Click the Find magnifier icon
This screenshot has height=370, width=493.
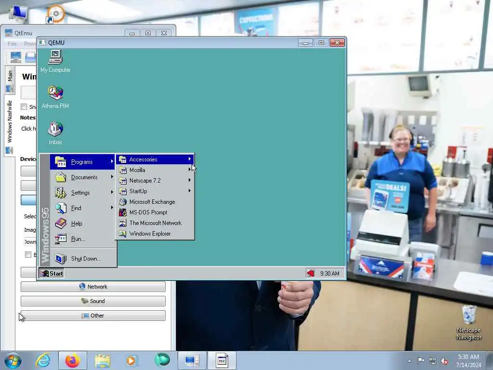click(x=60, y=208)
